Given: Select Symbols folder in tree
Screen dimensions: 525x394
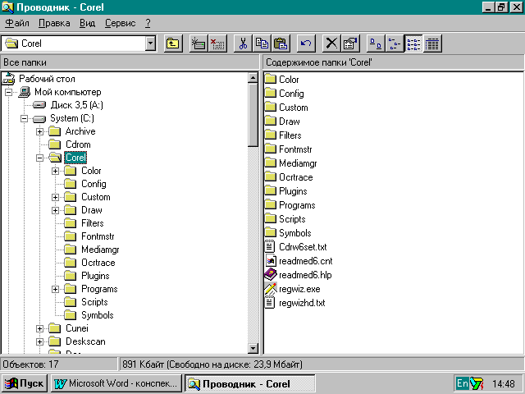Looking at the screenshot, I should (98, 315).
